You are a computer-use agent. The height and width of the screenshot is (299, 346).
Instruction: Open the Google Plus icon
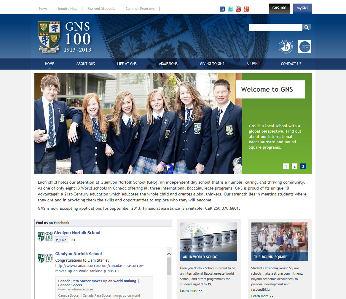point(246,9)
